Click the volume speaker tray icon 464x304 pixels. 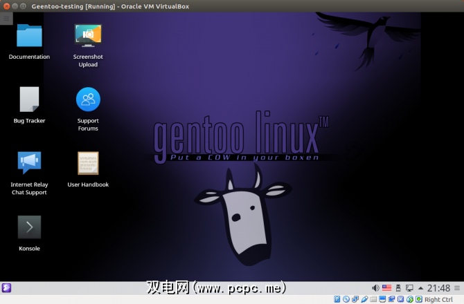point(375,288)
